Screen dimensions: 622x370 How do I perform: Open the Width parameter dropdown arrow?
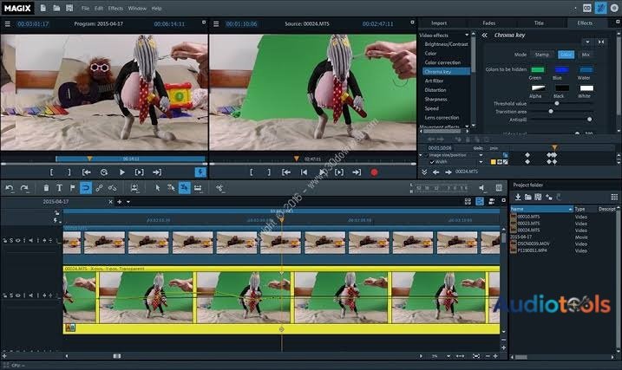click(x=481, y=162)
